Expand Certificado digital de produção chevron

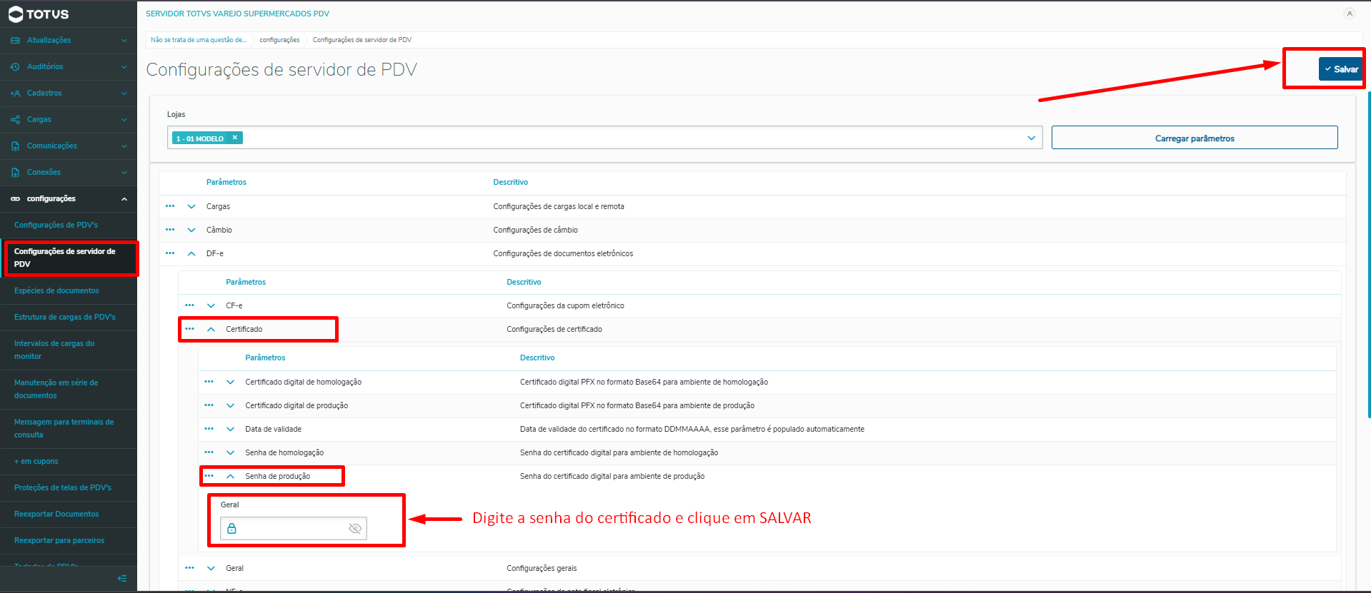click(230, 405)
